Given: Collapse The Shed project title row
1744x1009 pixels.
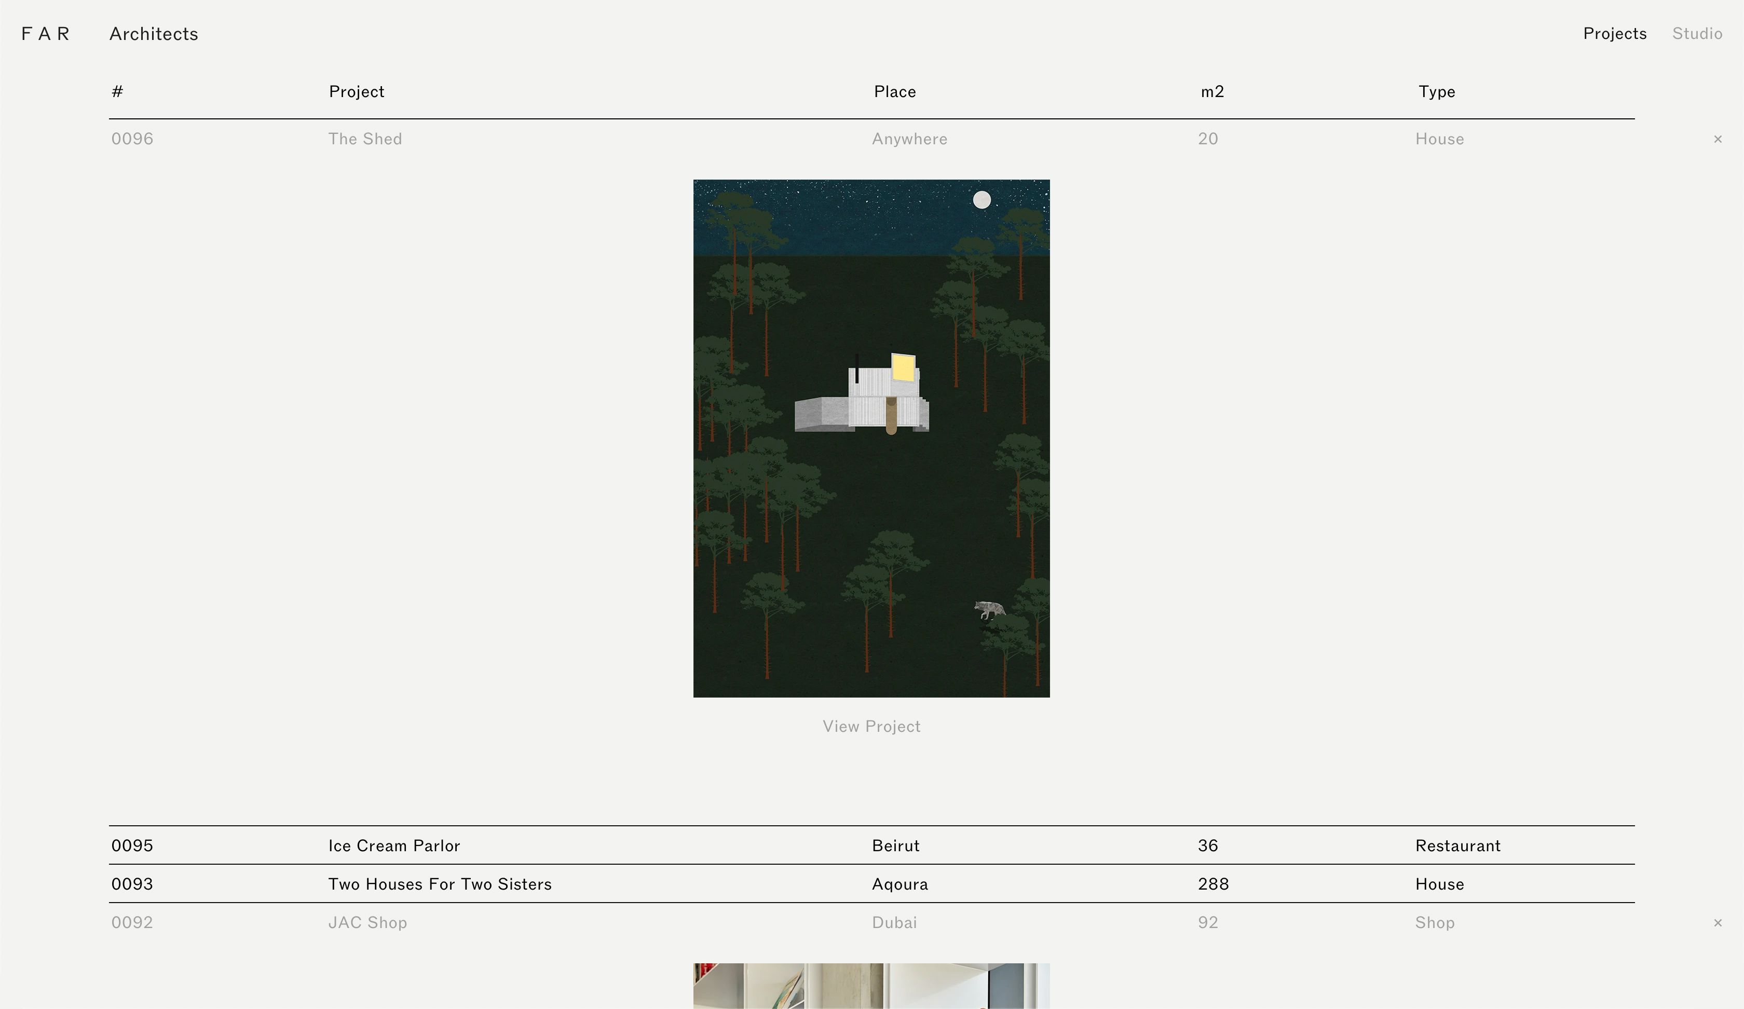Looking at the screenshot, I should 365,139.
